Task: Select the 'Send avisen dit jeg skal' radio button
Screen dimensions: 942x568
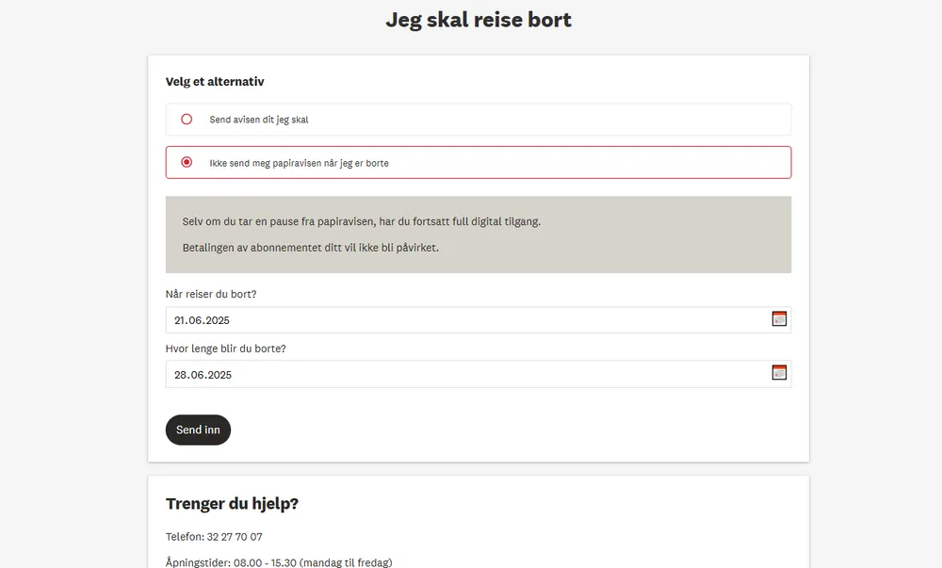Action: pyautogui.click(x=187, y=120)
